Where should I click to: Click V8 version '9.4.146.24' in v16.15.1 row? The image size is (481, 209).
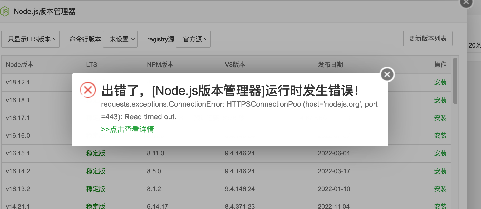pos(240,153)
